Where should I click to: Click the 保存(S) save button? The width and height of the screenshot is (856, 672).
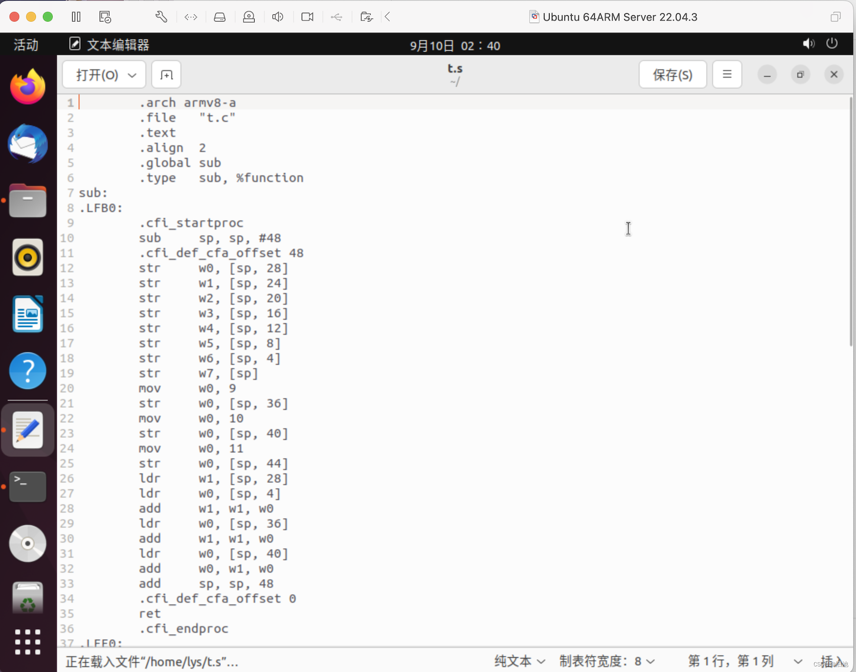pyautogui.click(x=673, y=75)
